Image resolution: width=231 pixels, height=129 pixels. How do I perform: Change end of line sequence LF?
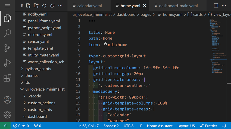pyautogui.click(x=140, y=126)
